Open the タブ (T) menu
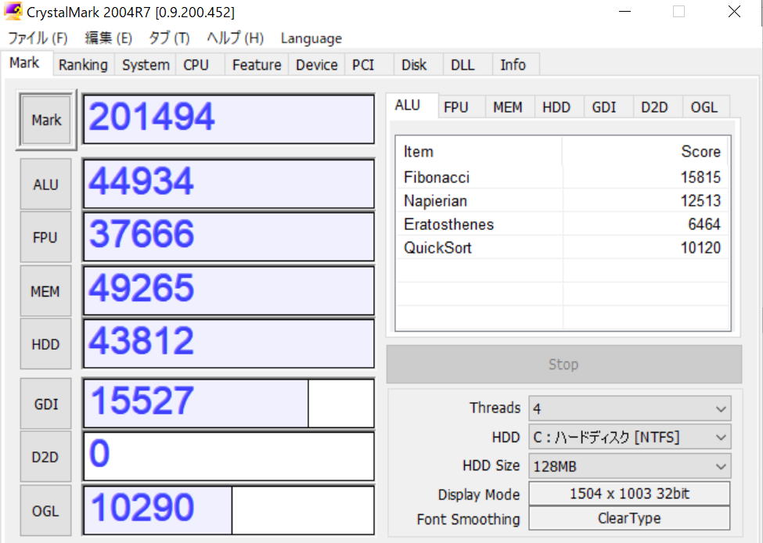The height and width of the screenshot is (543, 763). tap(168, 38)
